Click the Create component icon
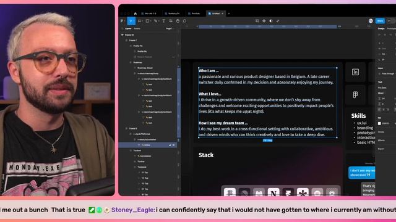 click(264, 21)
